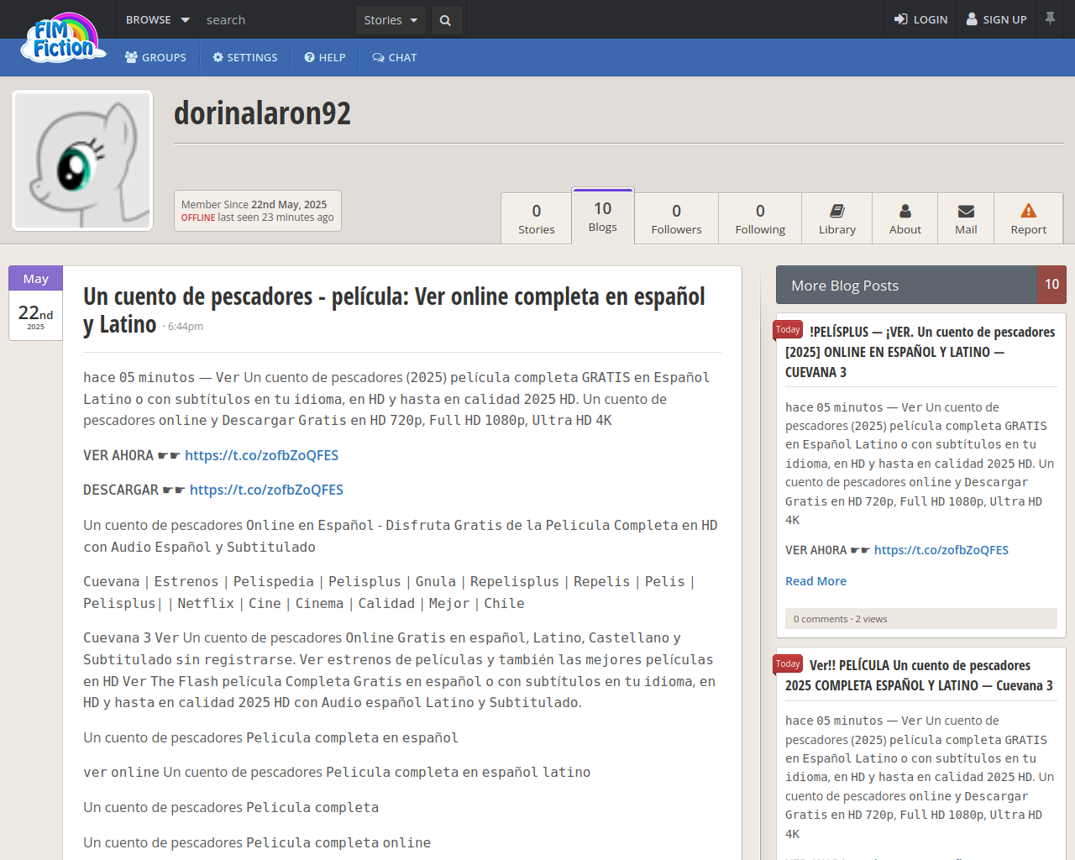Expand the Stories search type dropdown
Screen dimensions: 1075x860
coord(391,19)
